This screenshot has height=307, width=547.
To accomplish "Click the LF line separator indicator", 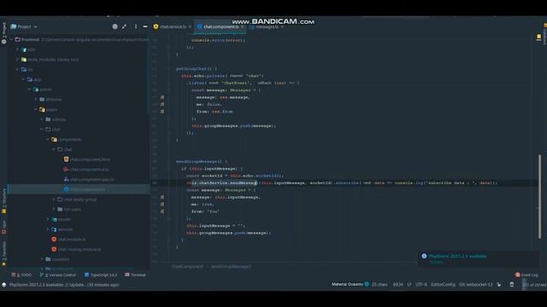I will [409, 284].
